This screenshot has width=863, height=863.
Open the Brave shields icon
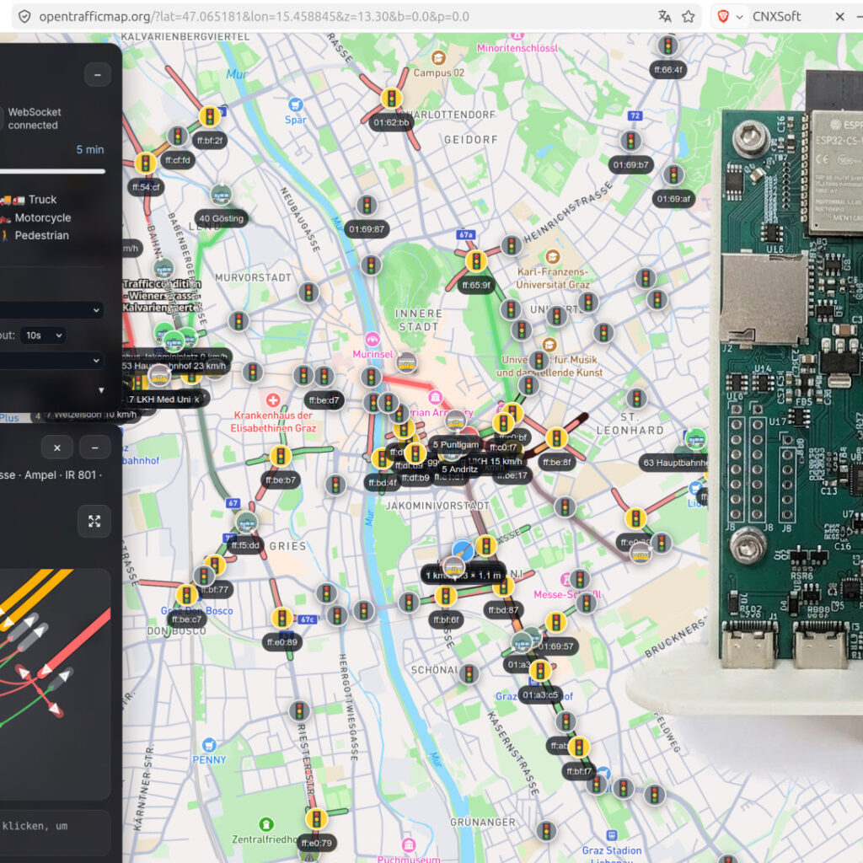pyautogui.click(x=723, y=17)
